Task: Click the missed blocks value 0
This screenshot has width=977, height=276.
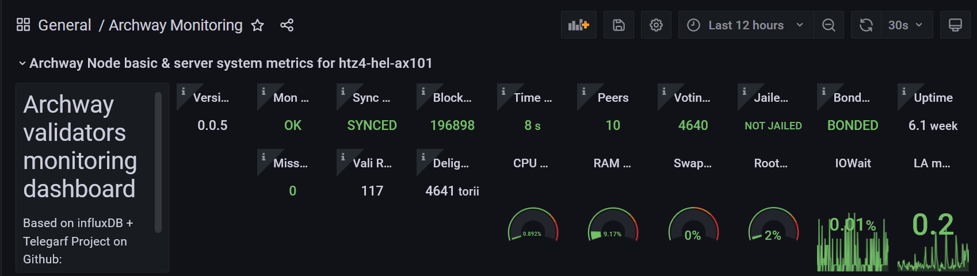Action: 293,191
